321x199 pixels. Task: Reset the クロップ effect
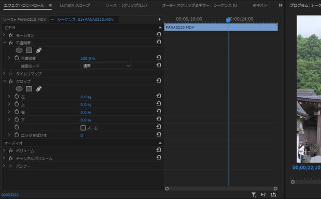(159, 81)
